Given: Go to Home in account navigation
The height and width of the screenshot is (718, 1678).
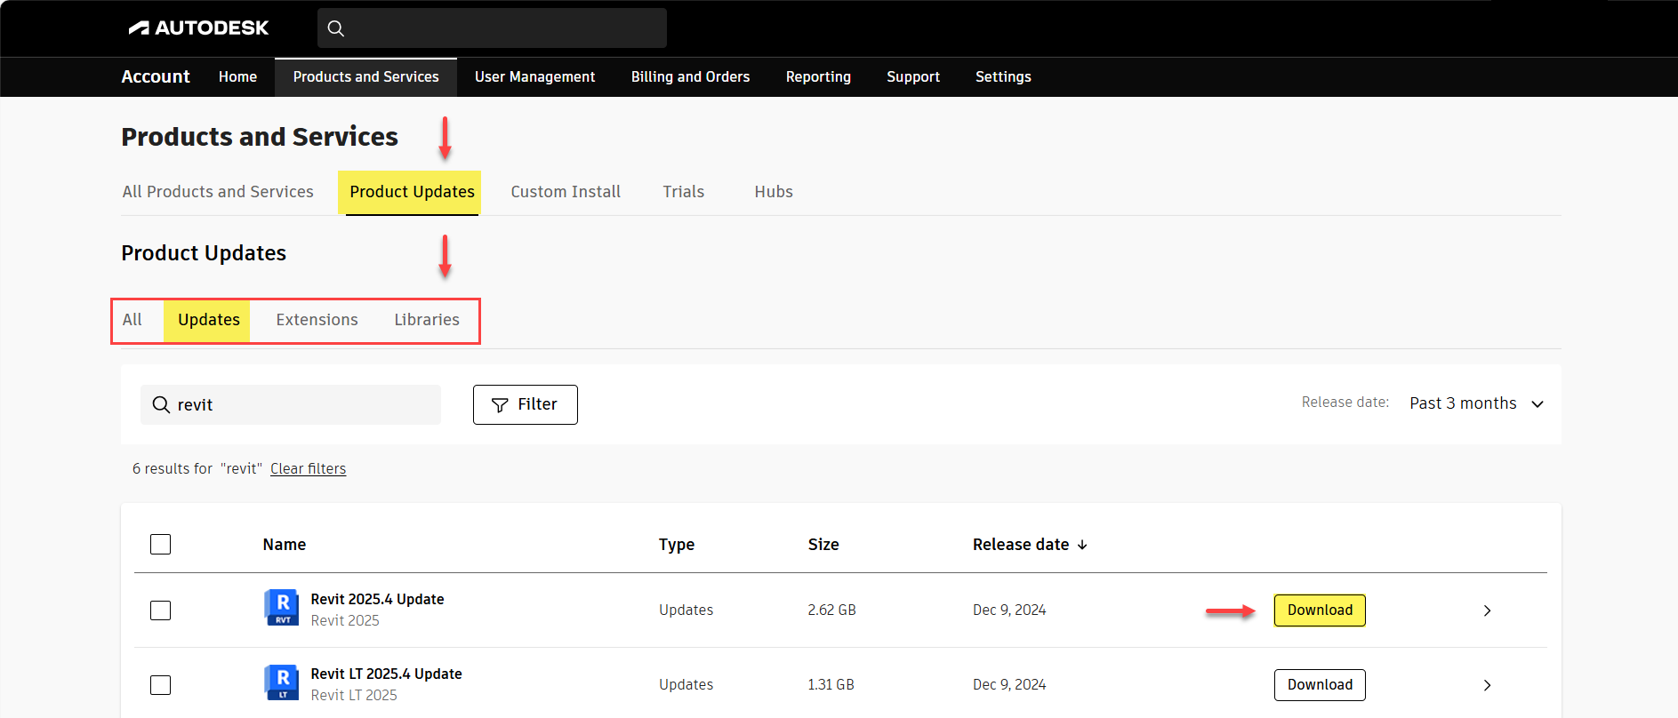Looking at the screenshot, I should [x=237, y=76].
